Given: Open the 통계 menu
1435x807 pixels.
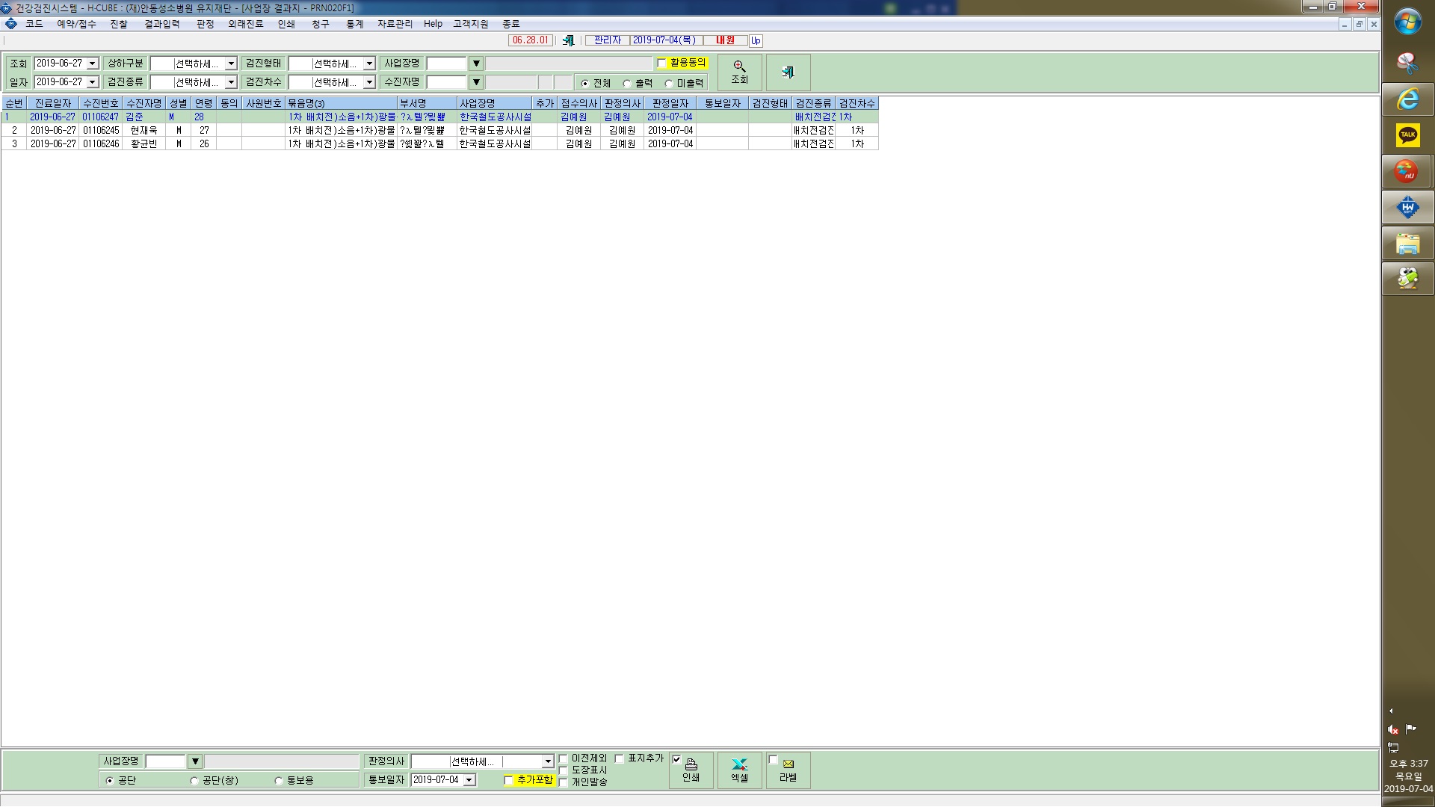Looking at the screenshot, I should tap(354, 24).
